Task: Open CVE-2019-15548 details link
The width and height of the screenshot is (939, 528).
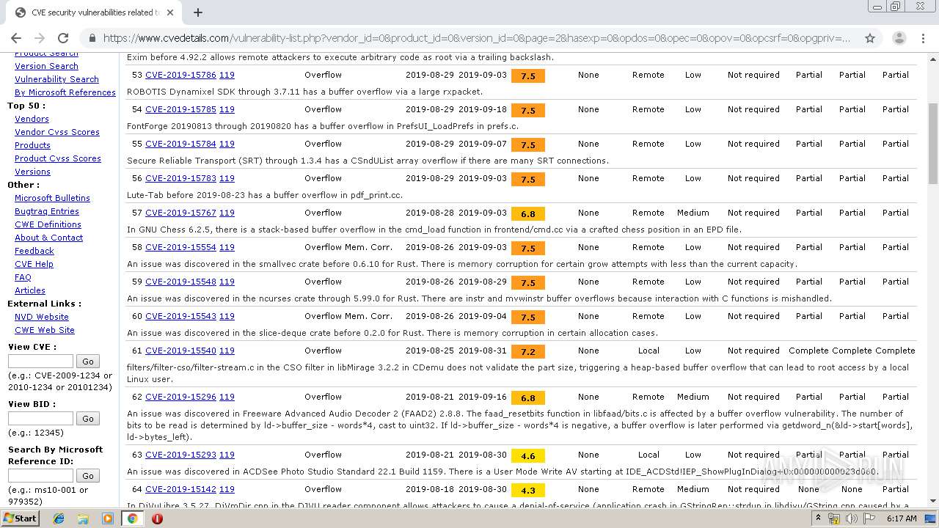Action: click(180, 282)
